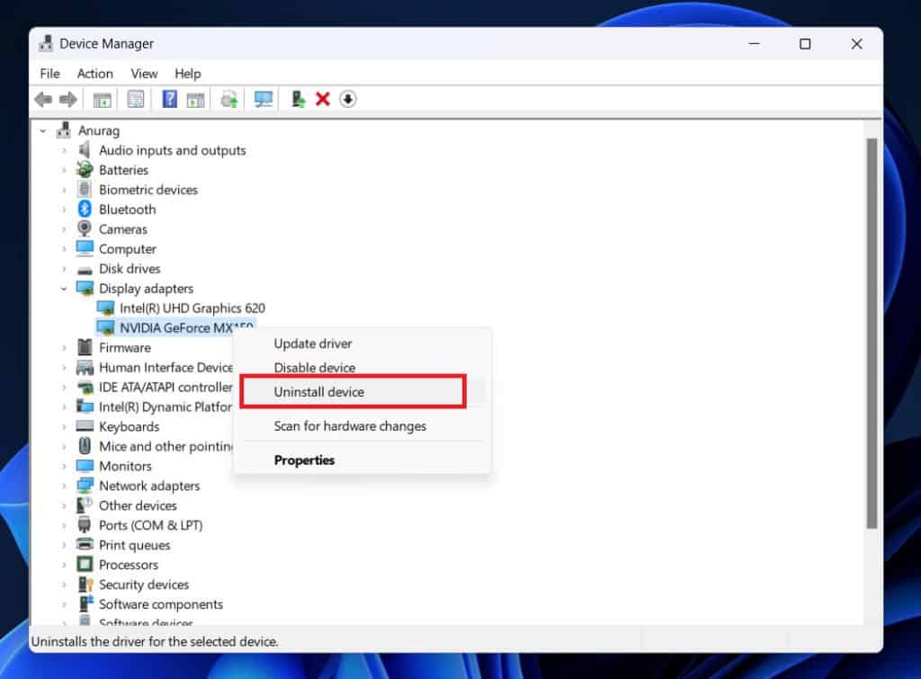Open the Action menu
Image resolution: width=921 pixels, height=679 pixels.
[94, 74]
